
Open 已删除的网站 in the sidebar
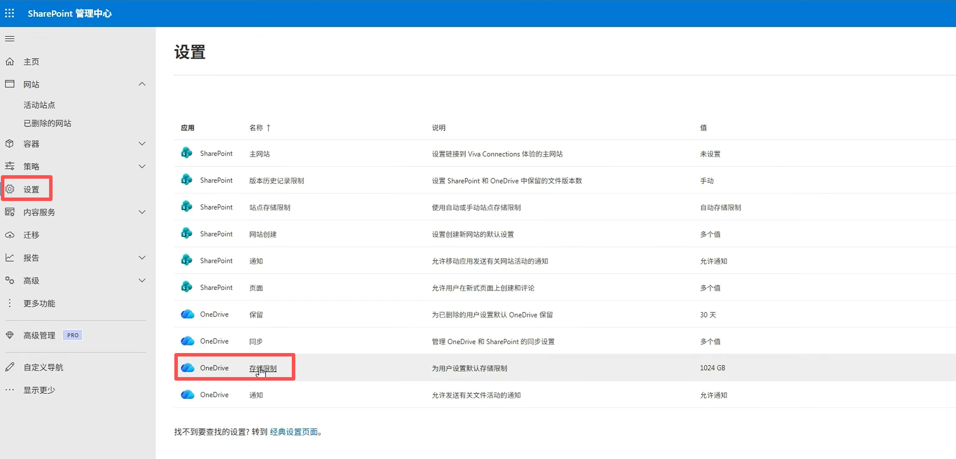click(x=47, y=124)
